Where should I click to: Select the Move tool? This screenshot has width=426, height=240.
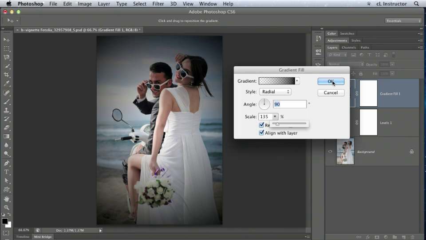click(7, 40)
